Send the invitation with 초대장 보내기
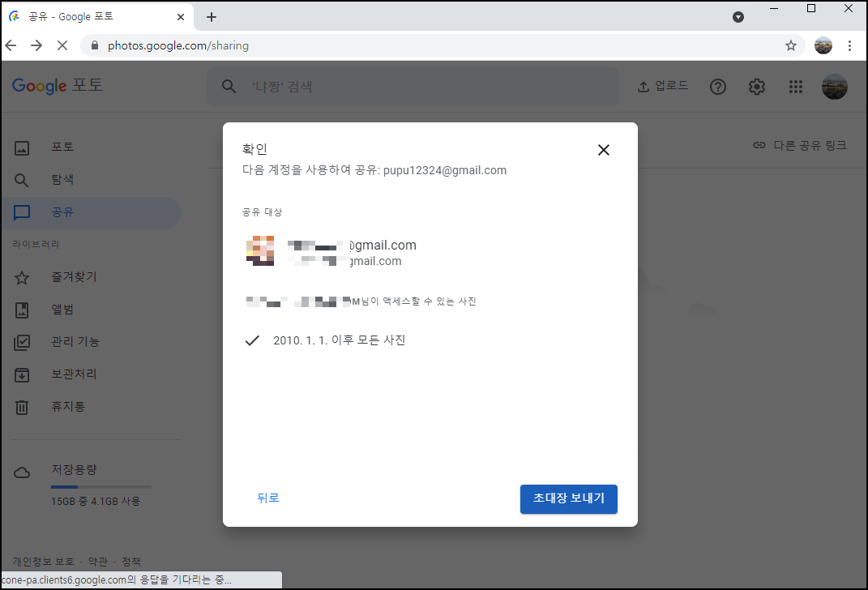The height and width of the screenshot is (590, 868). [568, 498]
